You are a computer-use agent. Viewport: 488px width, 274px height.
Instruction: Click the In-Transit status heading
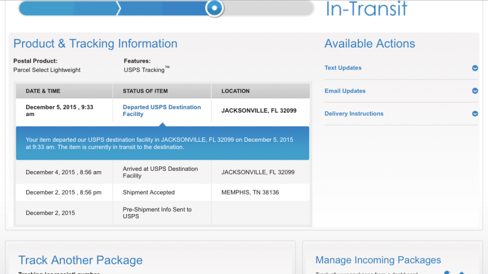click(x=366, y=9)
